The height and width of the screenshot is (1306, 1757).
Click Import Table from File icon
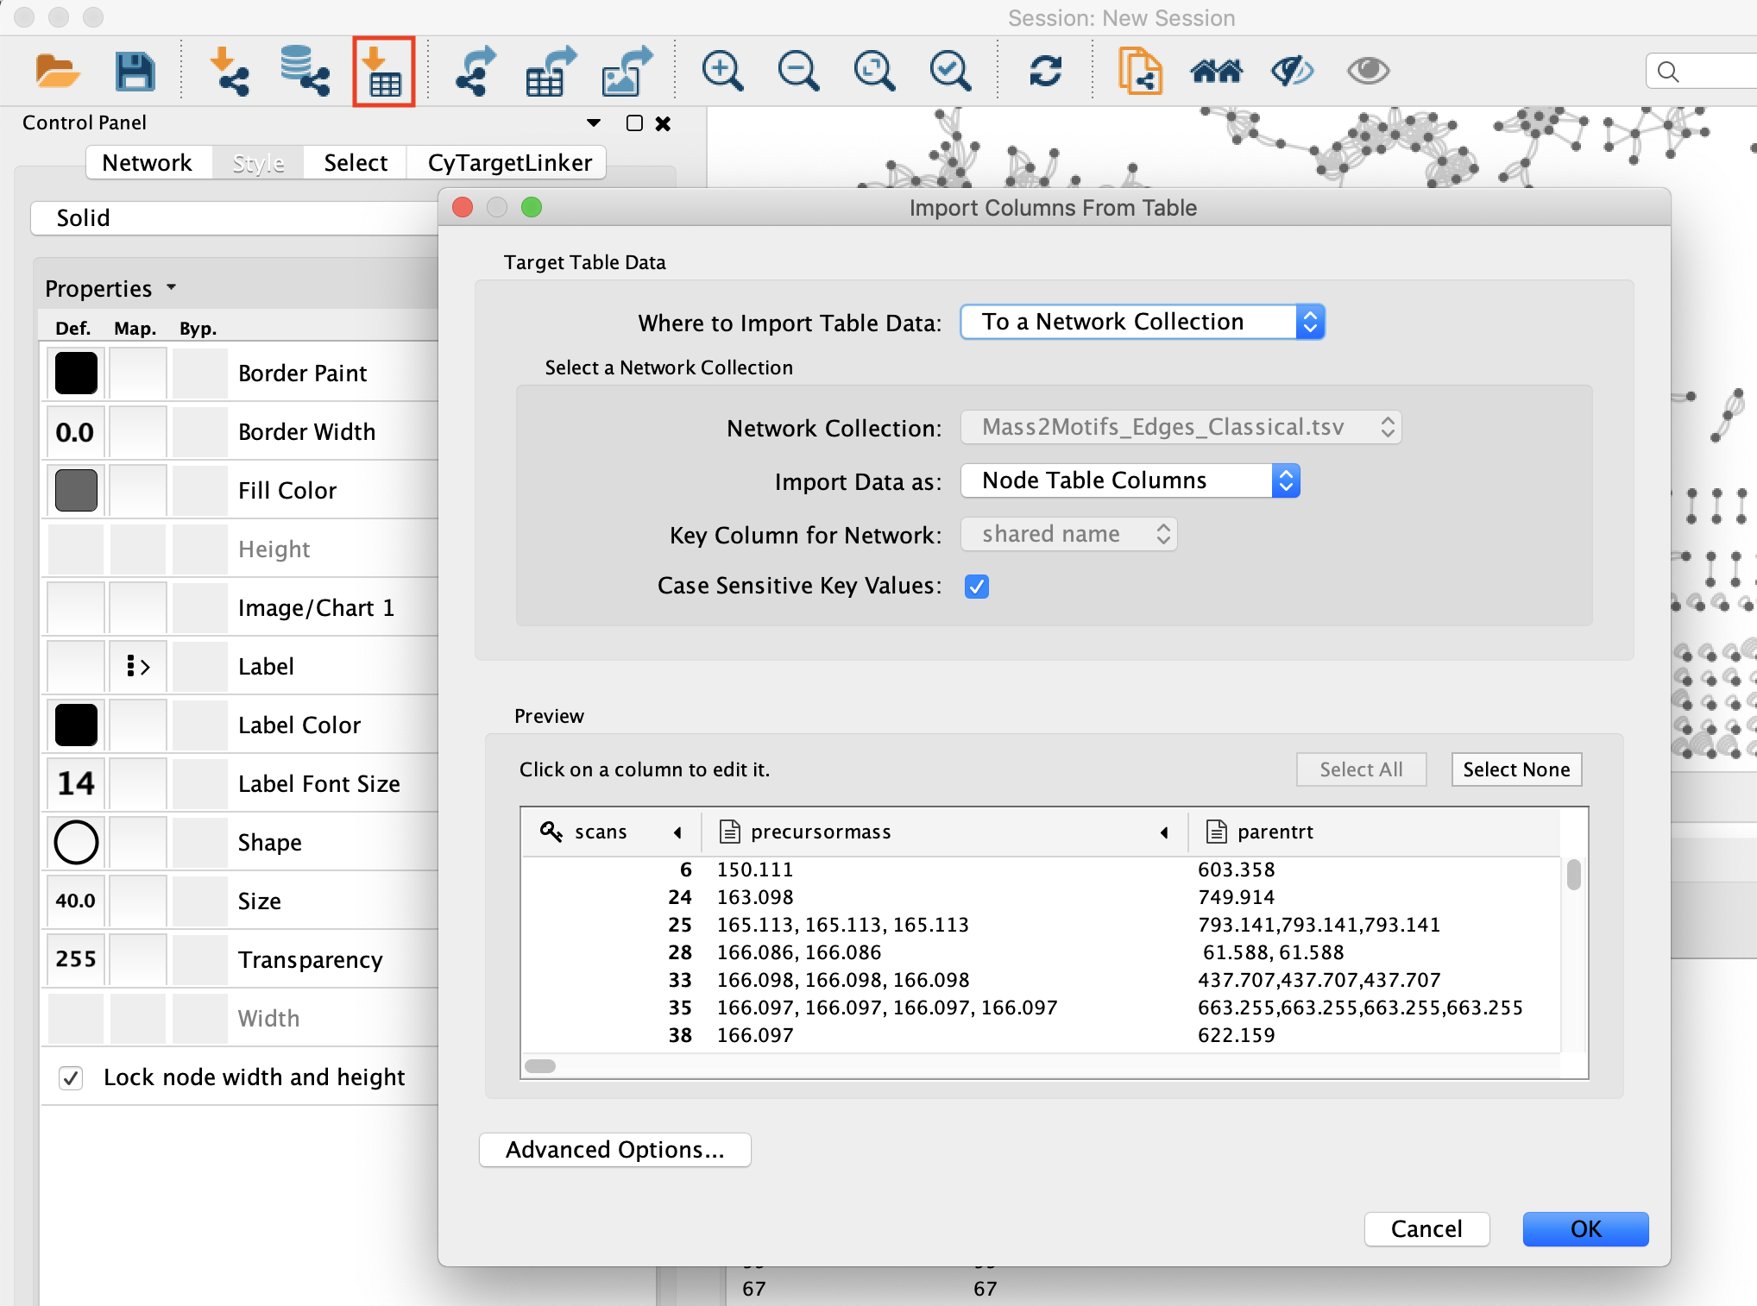(x=383, y=72)
